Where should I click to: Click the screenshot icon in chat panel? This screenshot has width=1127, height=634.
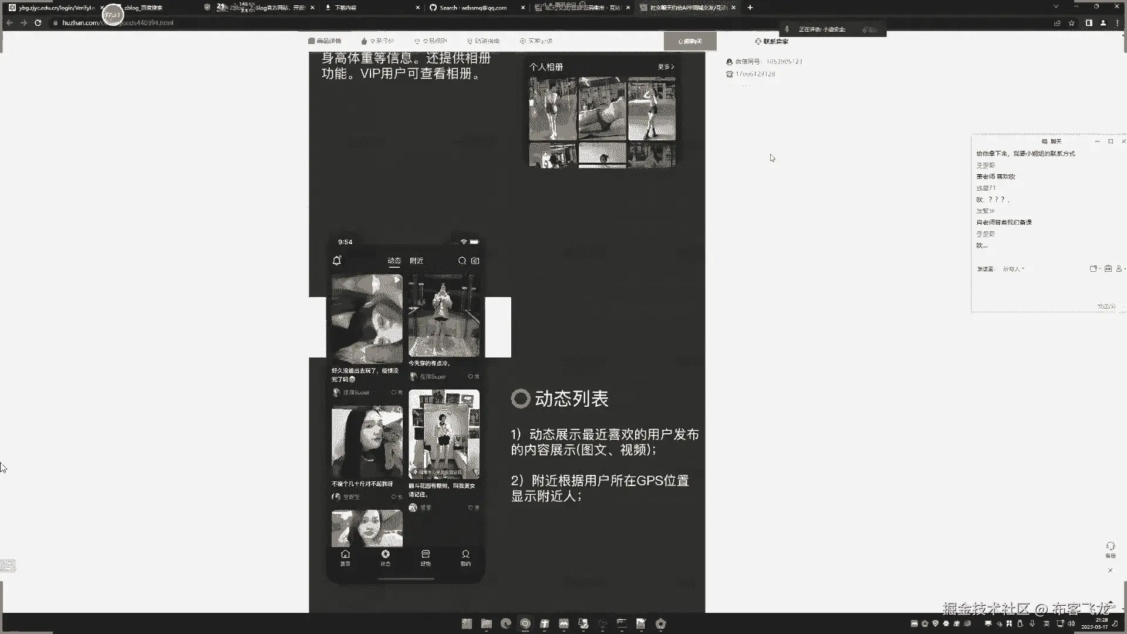pyautogui.click(x=1108, y=269)
